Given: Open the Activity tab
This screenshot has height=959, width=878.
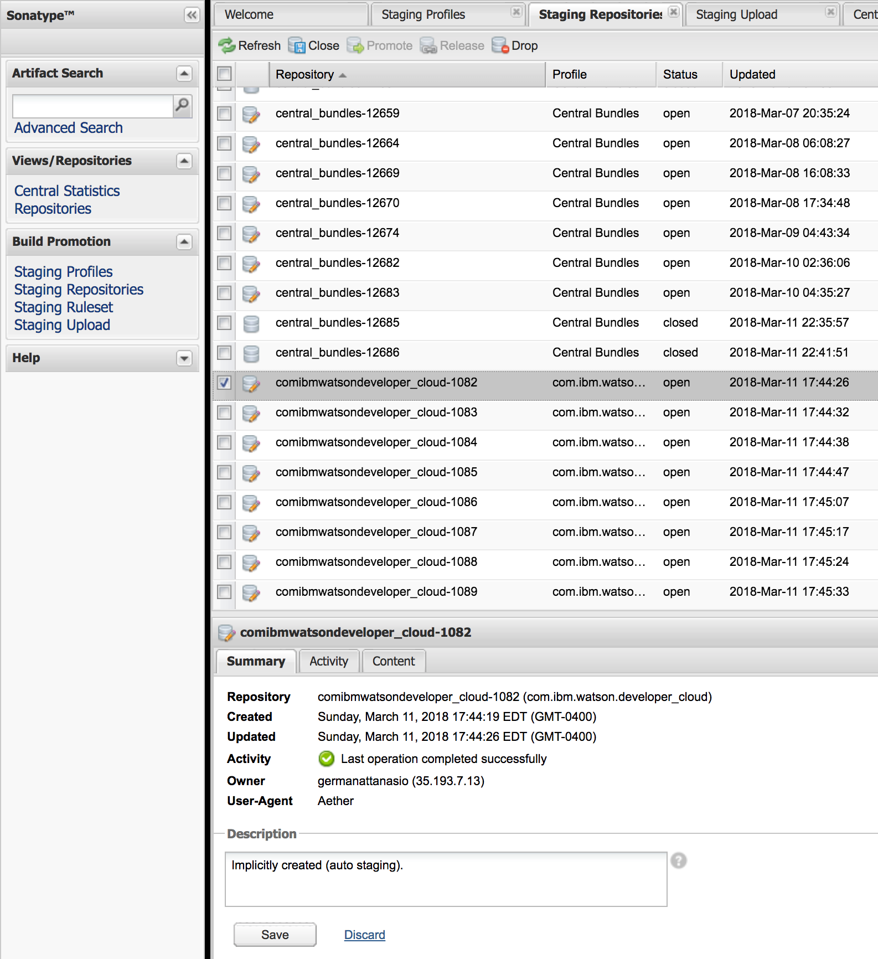Looking at the screenshot, I should (x=329, y=661).
